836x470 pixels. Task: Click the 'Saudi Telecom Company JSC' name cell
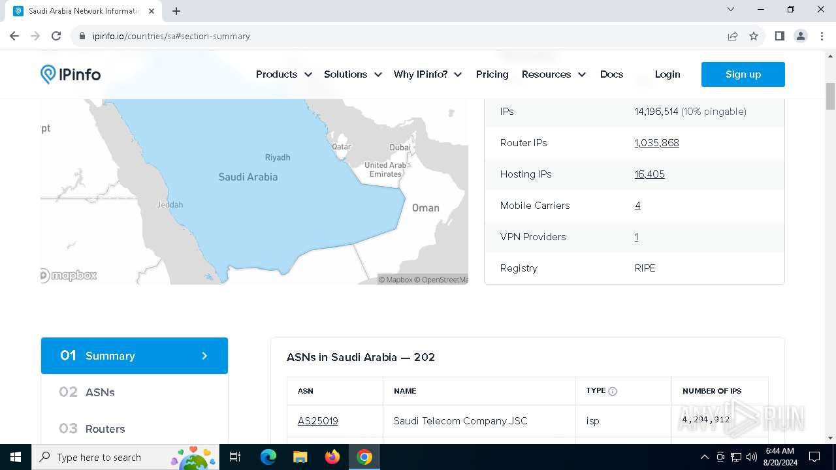460,421
